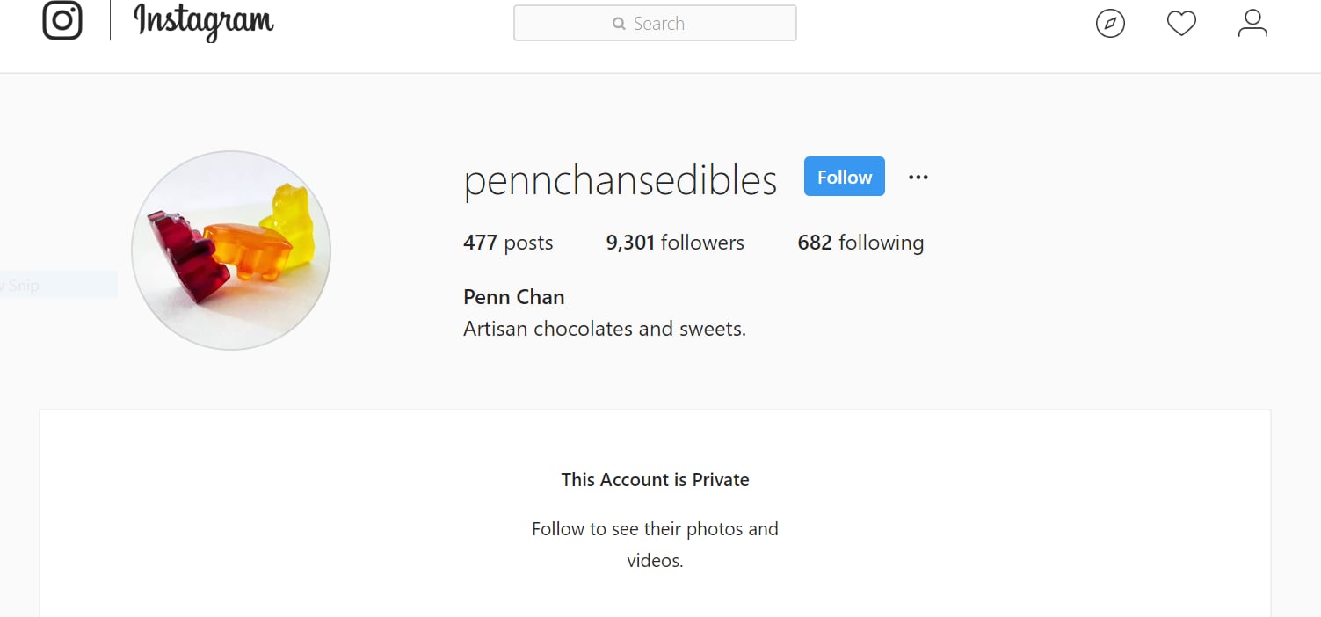Click the bio text about artisan chocolates
Image resolution: width=1321 pixels, height=617 pixels.
(x=605, y=329)
